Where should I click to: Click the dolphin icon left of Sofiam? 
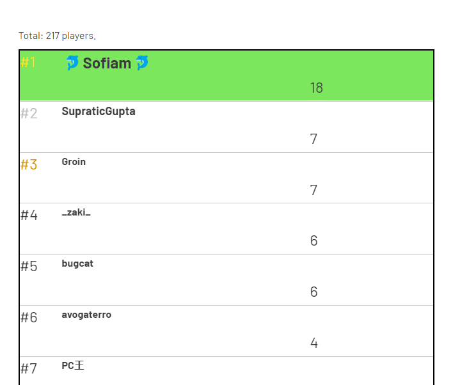tap(72, 63)
